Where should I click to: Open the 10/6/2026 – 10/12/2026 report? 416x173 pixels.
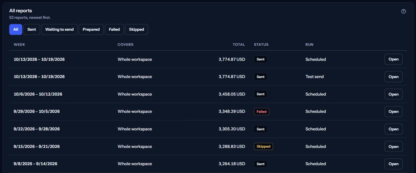click(393, 94)
